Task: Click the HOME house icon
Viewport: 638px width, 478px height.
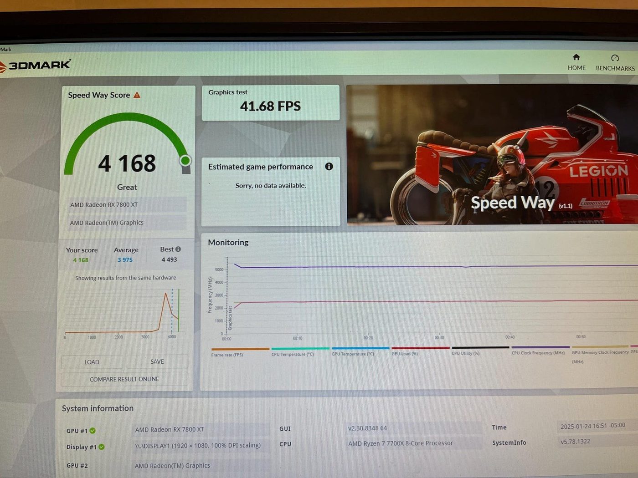Action: (576, 57)
